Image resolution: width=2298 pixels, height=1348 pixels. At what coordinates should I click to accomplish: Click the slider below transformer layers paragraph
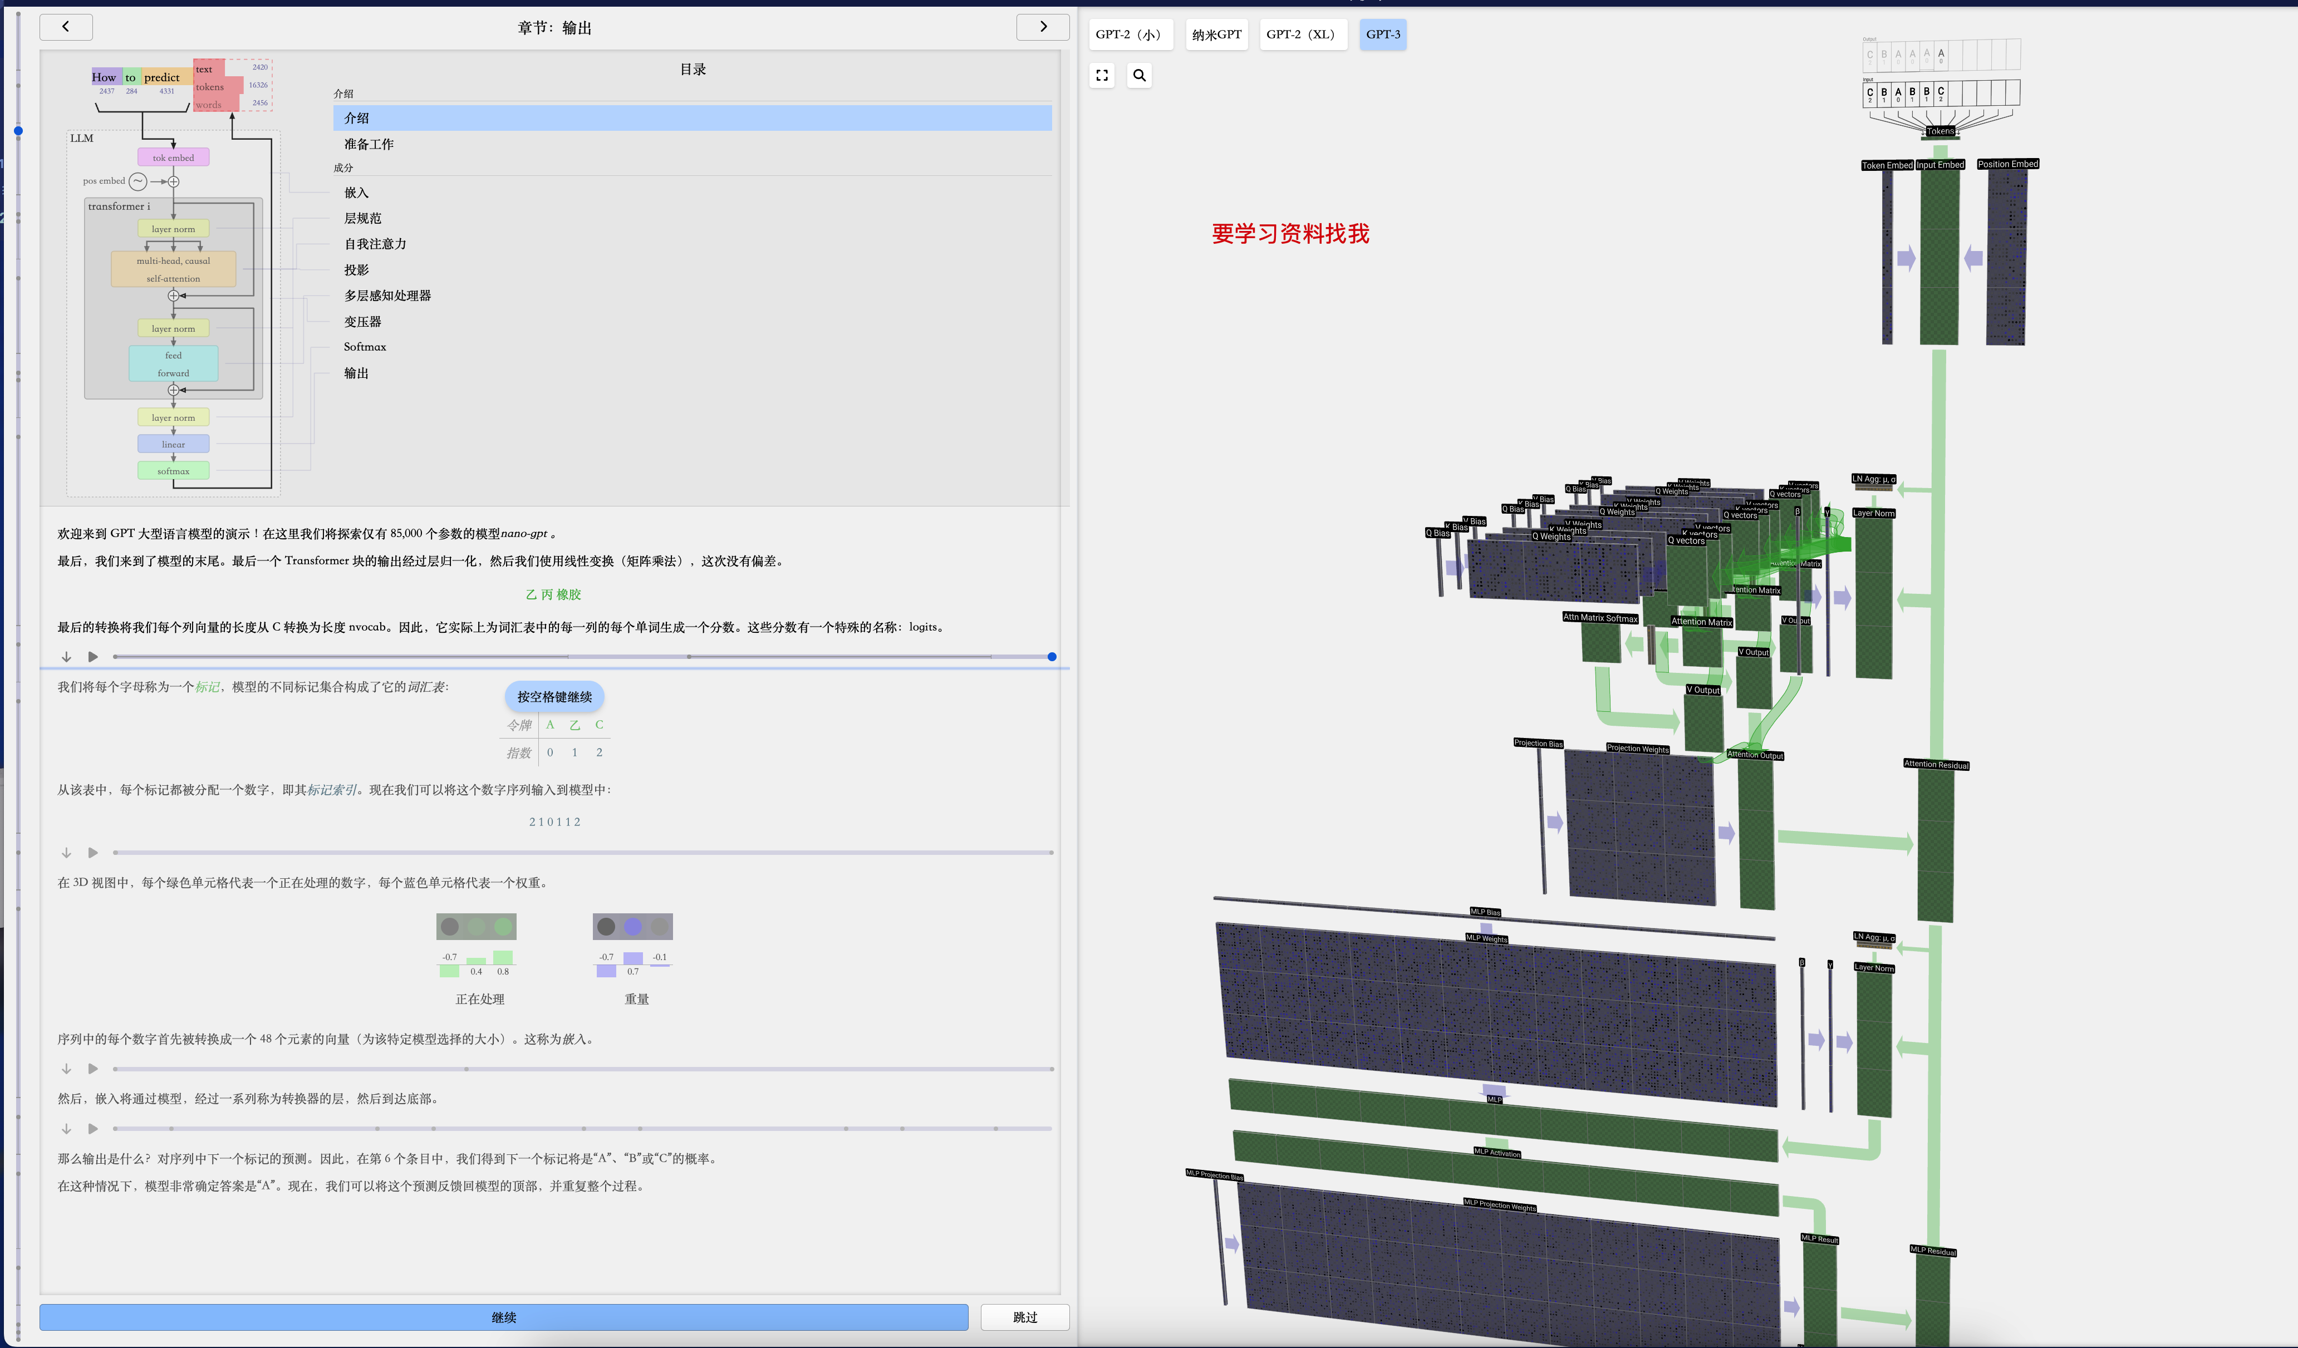click(583, 1128)
